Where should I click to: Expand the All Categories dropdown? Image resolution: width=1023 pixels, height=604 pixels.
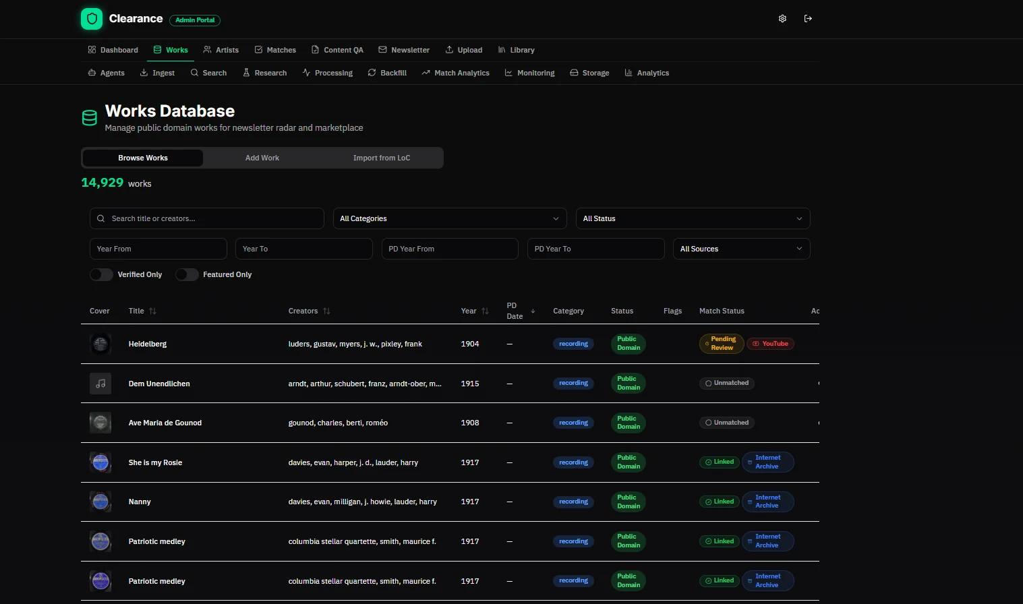pos(450,218)
